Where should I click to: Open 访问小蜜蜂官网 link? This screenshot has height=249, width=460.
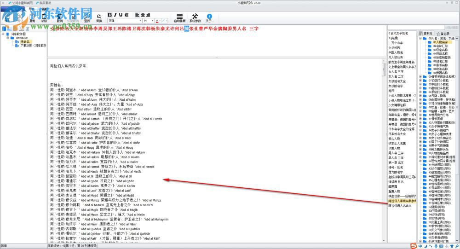(x=21, y=3)
